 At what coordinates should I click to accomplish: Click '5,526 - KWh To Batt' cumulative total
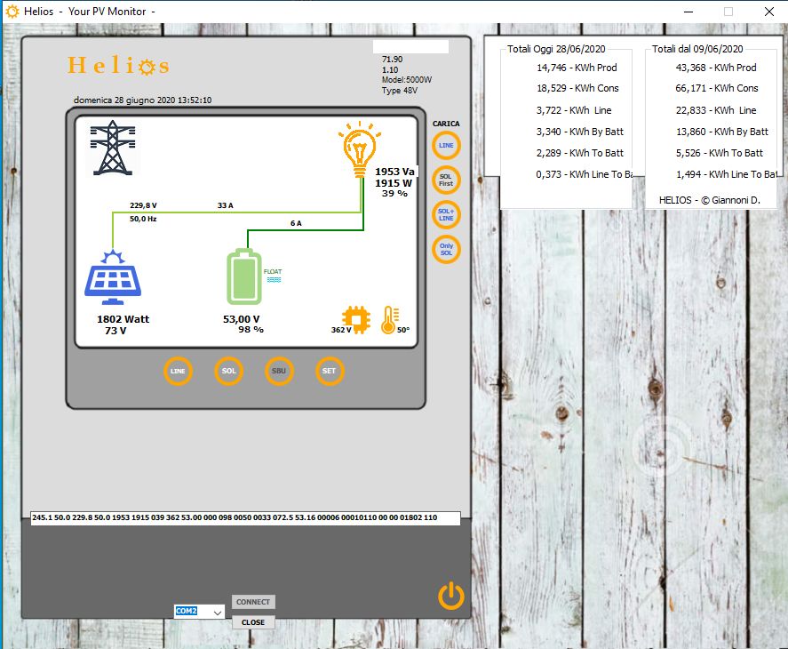point(720,153)
